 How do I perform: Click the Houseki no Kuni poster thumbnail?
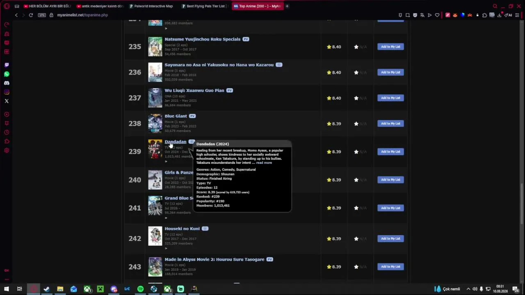(x=155, y=236)
